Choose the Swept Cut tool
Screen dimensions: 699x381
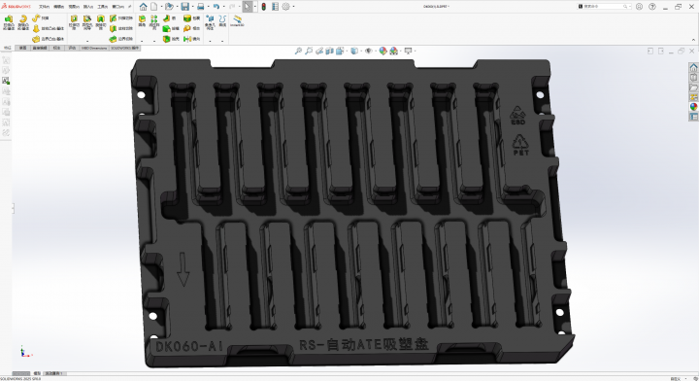coord(120,17)
